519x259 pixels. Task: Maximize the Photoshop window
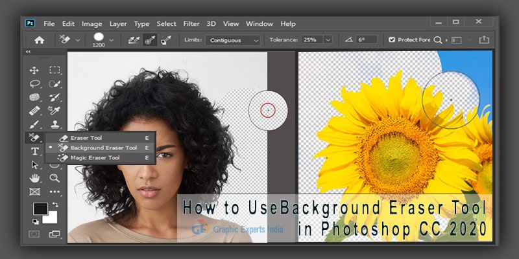point(456,22)
